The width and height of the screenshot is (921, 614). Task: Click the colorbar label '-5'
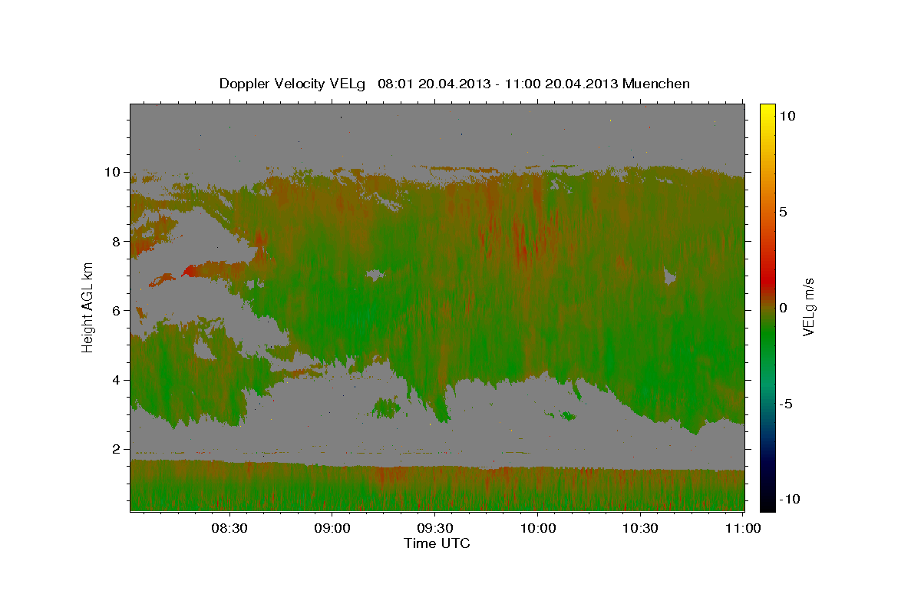pos(786,404)
